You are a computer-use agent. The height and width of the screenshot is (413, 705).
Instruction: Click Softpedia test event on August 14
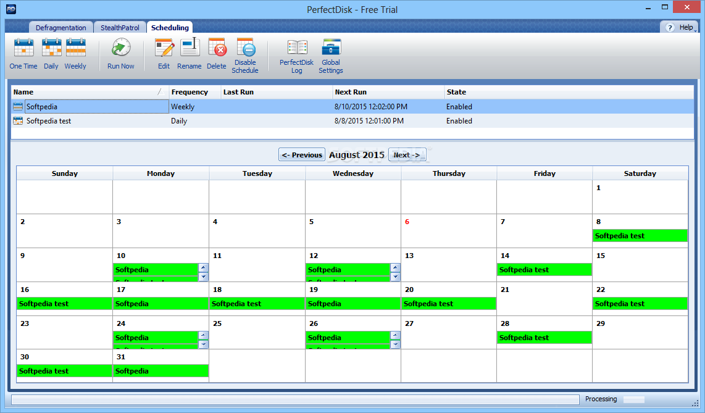tap(544, 270)
